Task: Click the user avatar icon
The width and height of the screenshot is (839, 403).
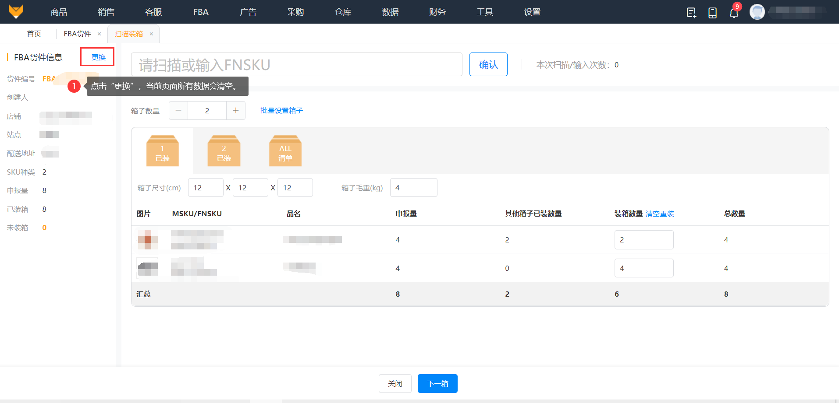Action: 757,12
